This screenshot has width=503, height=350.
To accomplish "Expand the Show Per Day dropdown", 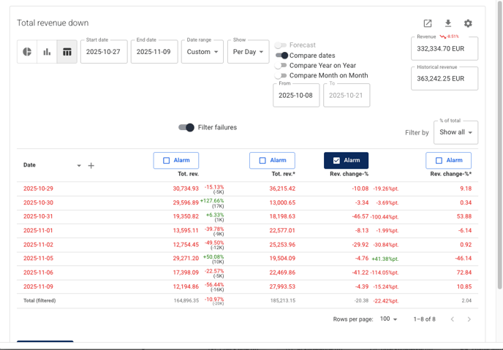I will [x=248, y=52].
